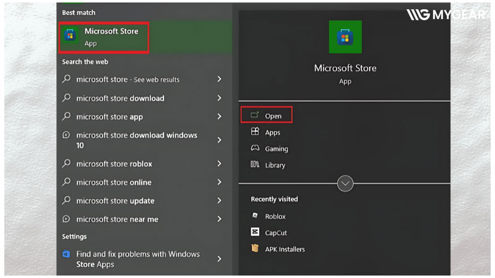Choose the Apps action in the preview pane

[x=266, y=132]
